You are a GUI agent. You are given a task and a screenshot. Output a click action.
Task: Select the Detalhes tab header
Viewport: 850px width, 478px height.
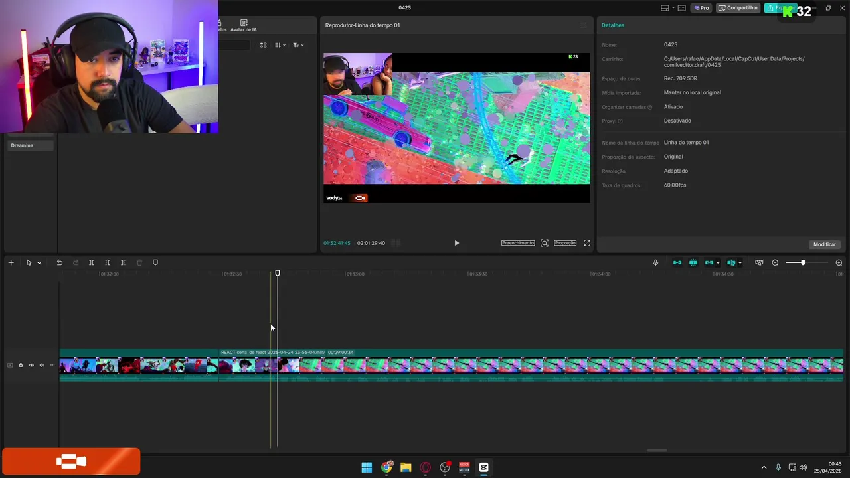tap(613, 25)
